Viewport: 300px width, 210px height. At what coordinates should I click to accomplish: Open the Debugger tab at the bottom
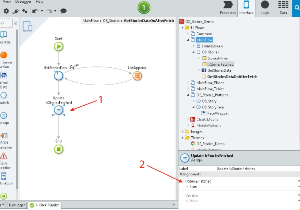click(17, 205)
